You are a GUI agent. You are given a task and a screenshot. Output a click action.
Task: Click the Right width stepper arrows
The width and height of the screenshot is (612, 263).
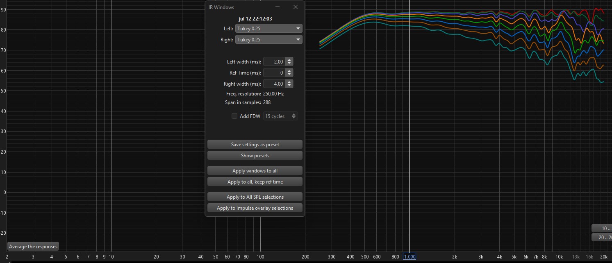point(289,84)
